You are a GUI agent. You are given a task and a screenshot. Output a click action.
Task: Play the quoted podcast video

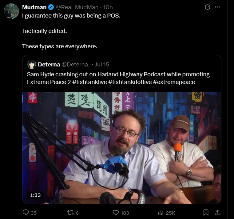point(122,148)
